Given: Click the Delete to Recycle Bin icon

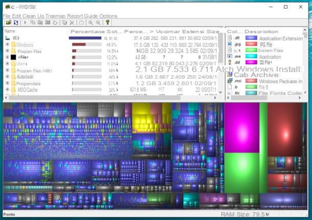Looking at the screenshot, I should [x=64, y=22].
